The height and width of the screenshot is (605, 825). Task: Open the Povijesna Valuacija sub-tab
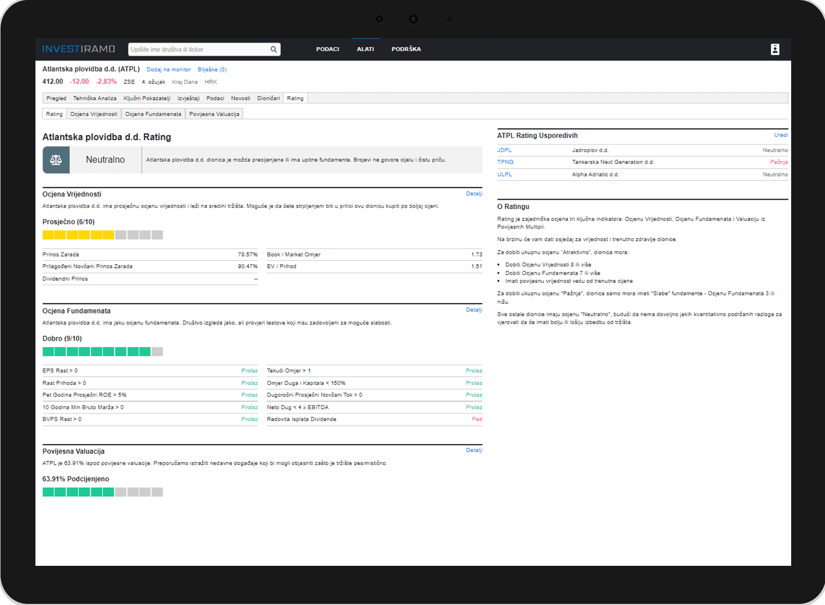[x=214, y=114]
